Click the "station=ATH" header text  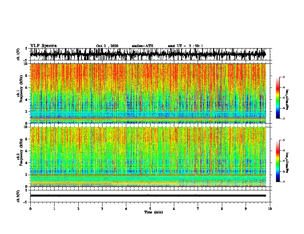142,46
